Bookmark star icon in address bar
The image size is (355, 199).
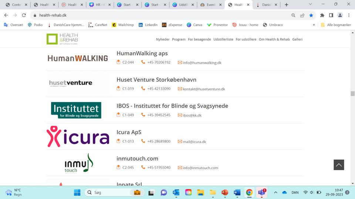tap(311, 15)
